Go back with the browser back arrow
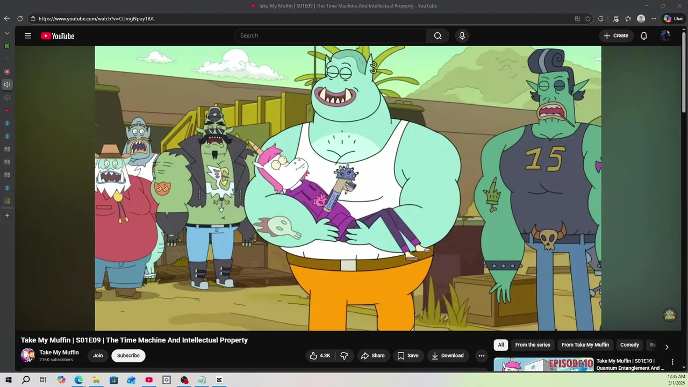Viewport: 688px width, 387px height. tap(7, 18)
